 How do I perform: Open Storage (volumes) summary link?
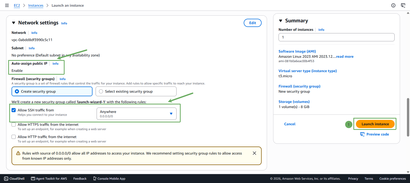(x=294, y=102)
